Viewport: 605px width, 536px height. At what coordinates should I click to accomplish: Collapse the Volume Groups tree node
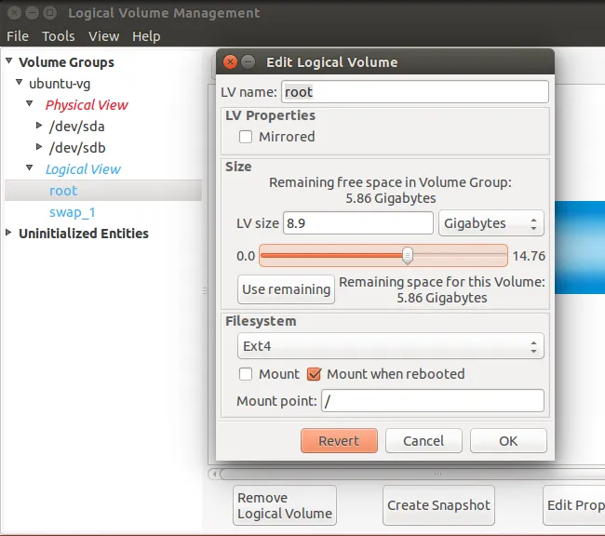(x=9, y=62)
